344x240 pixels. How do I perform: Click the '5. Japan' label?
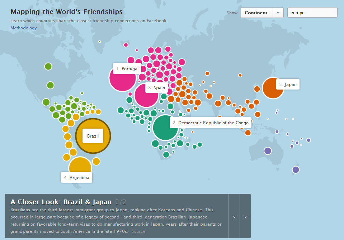point(288,85)
